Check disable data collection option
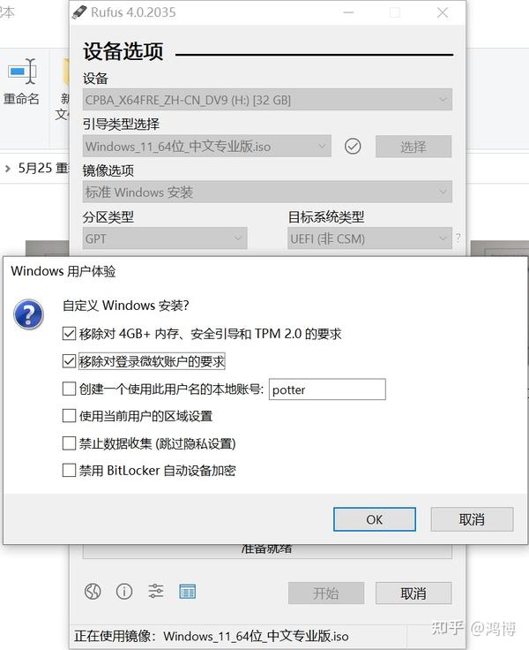The width and height of the screenshot is (529, 650). (x=69, y=443)
